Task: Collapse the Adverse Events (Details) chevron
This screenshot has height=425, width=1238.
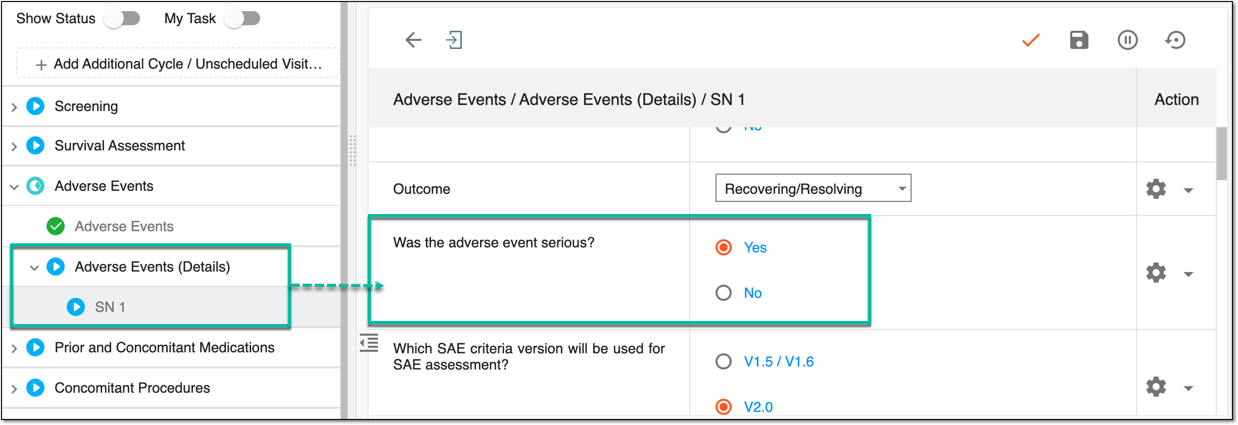Action: point(34,268)
